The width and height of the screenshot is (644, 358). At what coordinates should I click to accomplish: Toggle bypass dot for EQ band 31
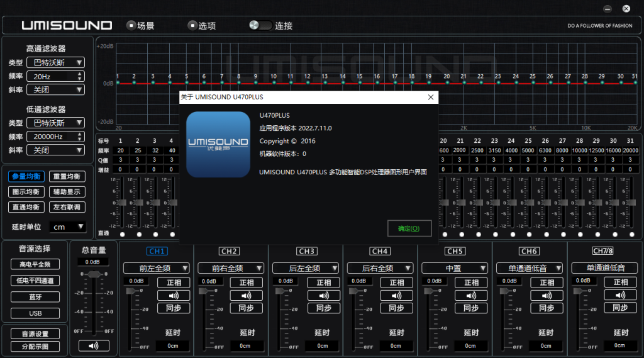[631, 234]
